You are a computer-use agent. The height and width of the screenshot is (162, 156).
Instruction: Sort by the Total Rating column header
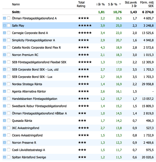click(x=81, y=4)
